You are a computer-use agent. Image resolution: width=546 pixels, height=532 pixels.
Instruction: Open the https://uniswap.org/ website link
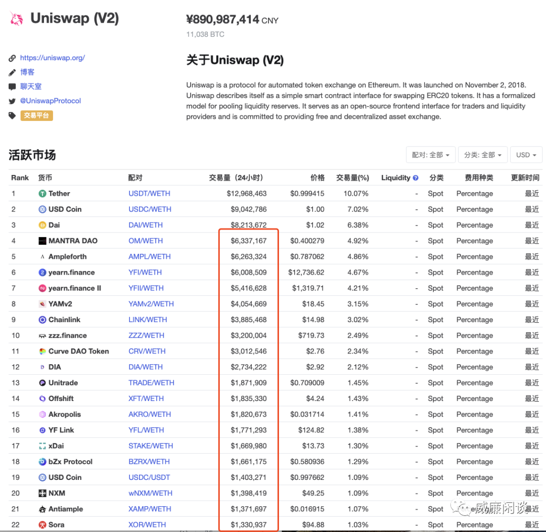[x=53, y=58]
